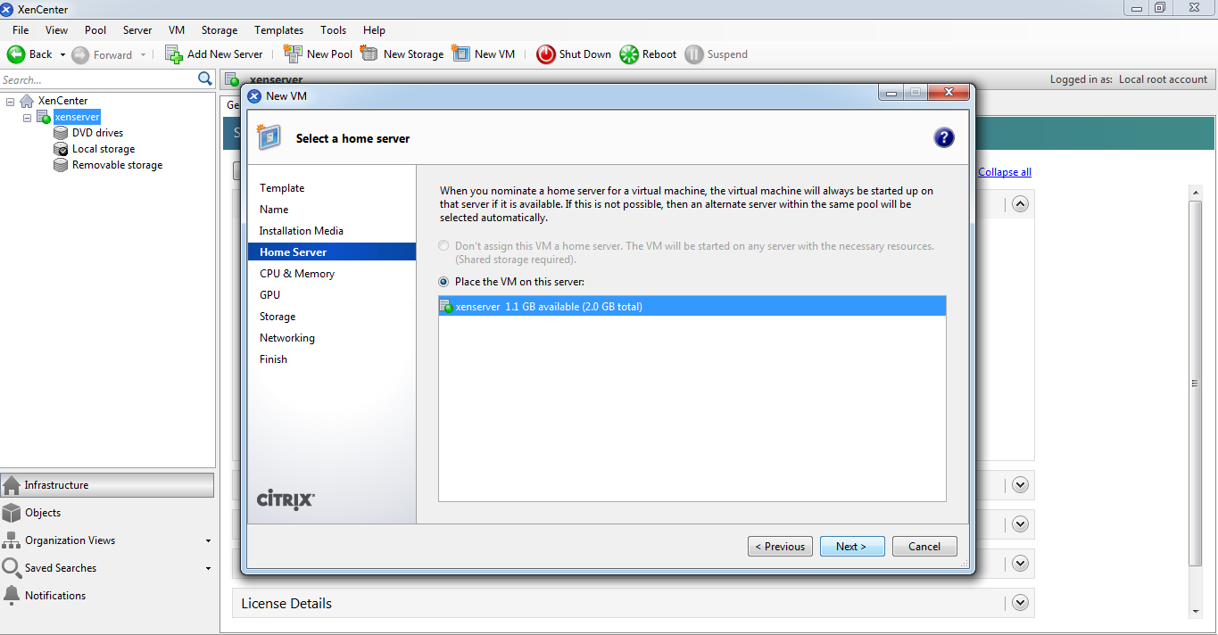Image resolution: width=1218 pixels, height=635 pixels.
Task: Collapse the XenCenter tree root
Action: pyautogui.click(x=11, y=102)
